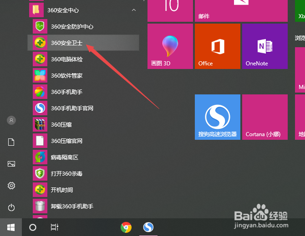The width and height of the screenshot is (305, 236).
Task: Click the 360安全防护中心 shield icon
Action: click(x=40, y=26)
